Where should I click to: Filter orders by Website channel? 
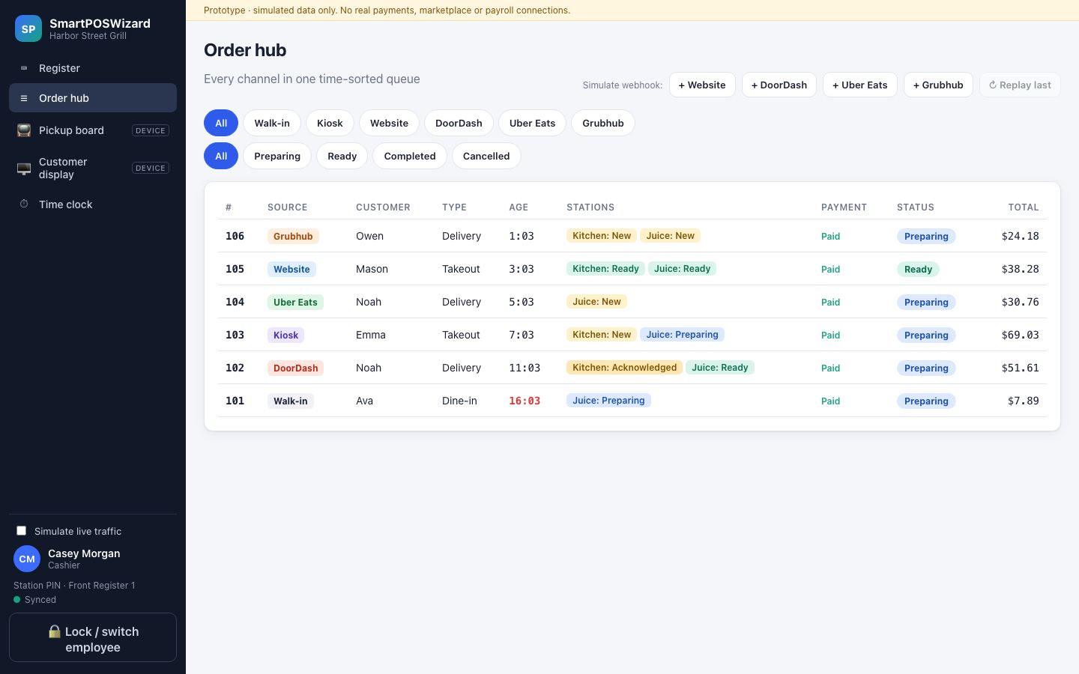389,123
